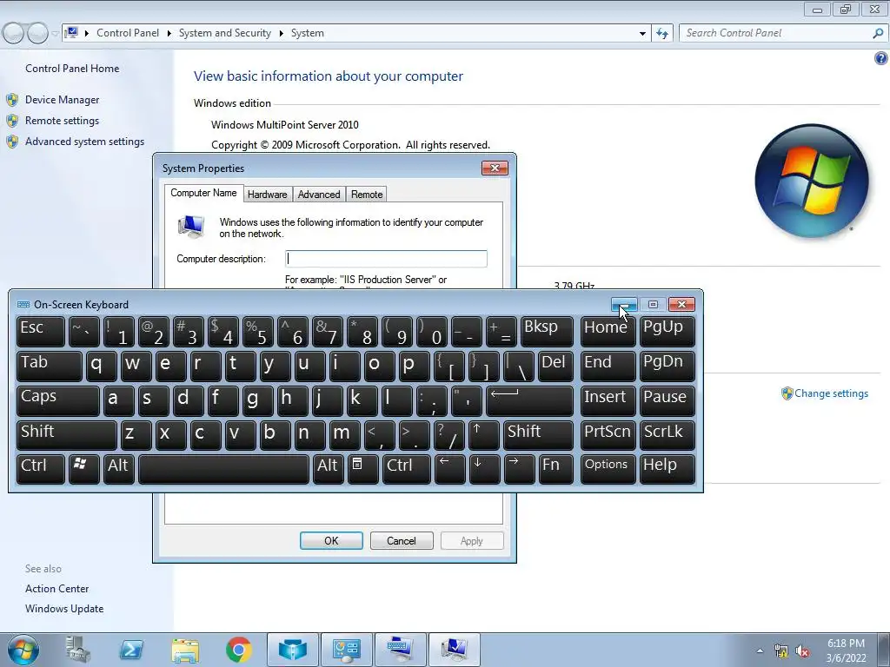Cancel the System Properties dialog
This screenshot has width=890, height=667.
point(402,541)
